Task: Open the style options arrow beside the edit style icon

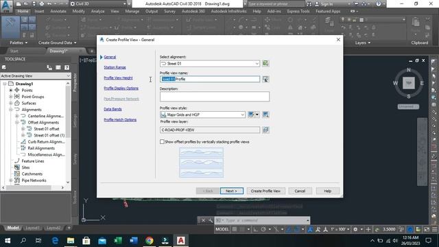Action: (257, 115)
